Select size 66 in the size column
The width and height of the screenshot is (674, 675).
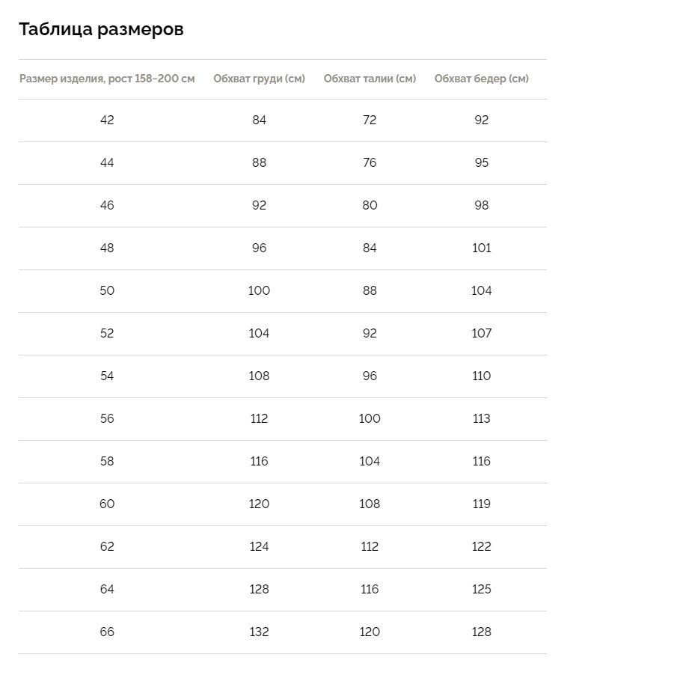(x=107, y=632)
